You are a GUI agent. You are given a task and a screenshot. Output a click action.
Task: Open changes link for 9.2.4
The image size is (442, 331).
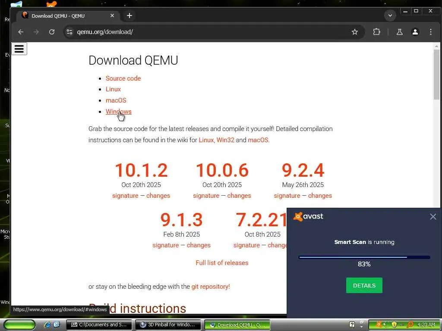(x=320, y=196)
